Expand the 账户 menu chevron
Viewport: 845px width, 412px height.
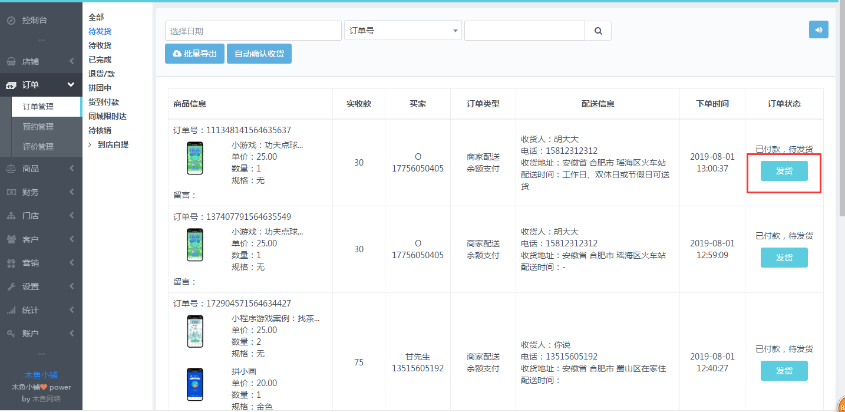pos(71,334)
